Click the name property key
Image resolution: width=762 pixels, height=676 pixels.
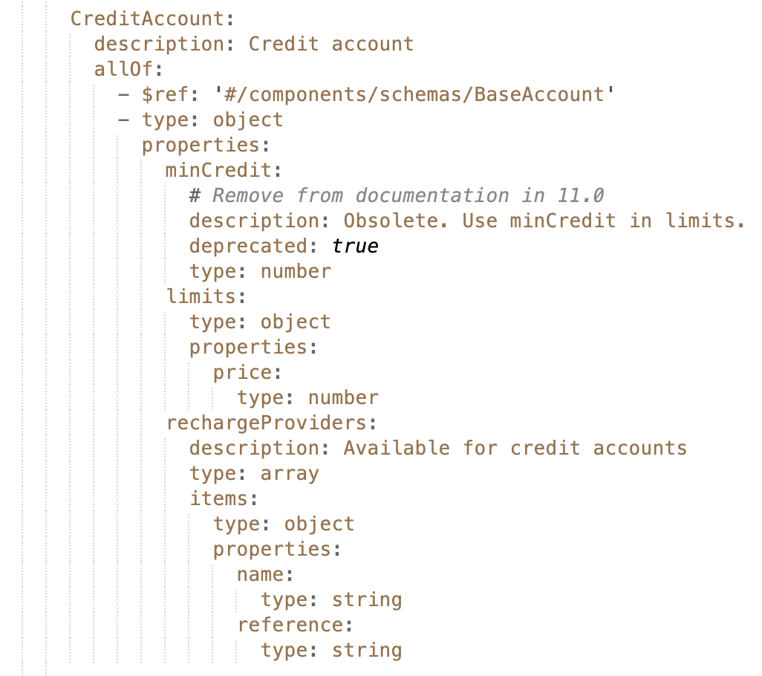pos(260,574)
